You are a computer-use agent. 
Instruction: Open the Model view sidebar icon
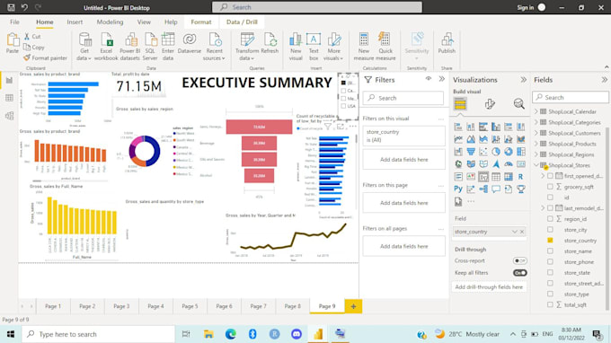pos(9,116)
